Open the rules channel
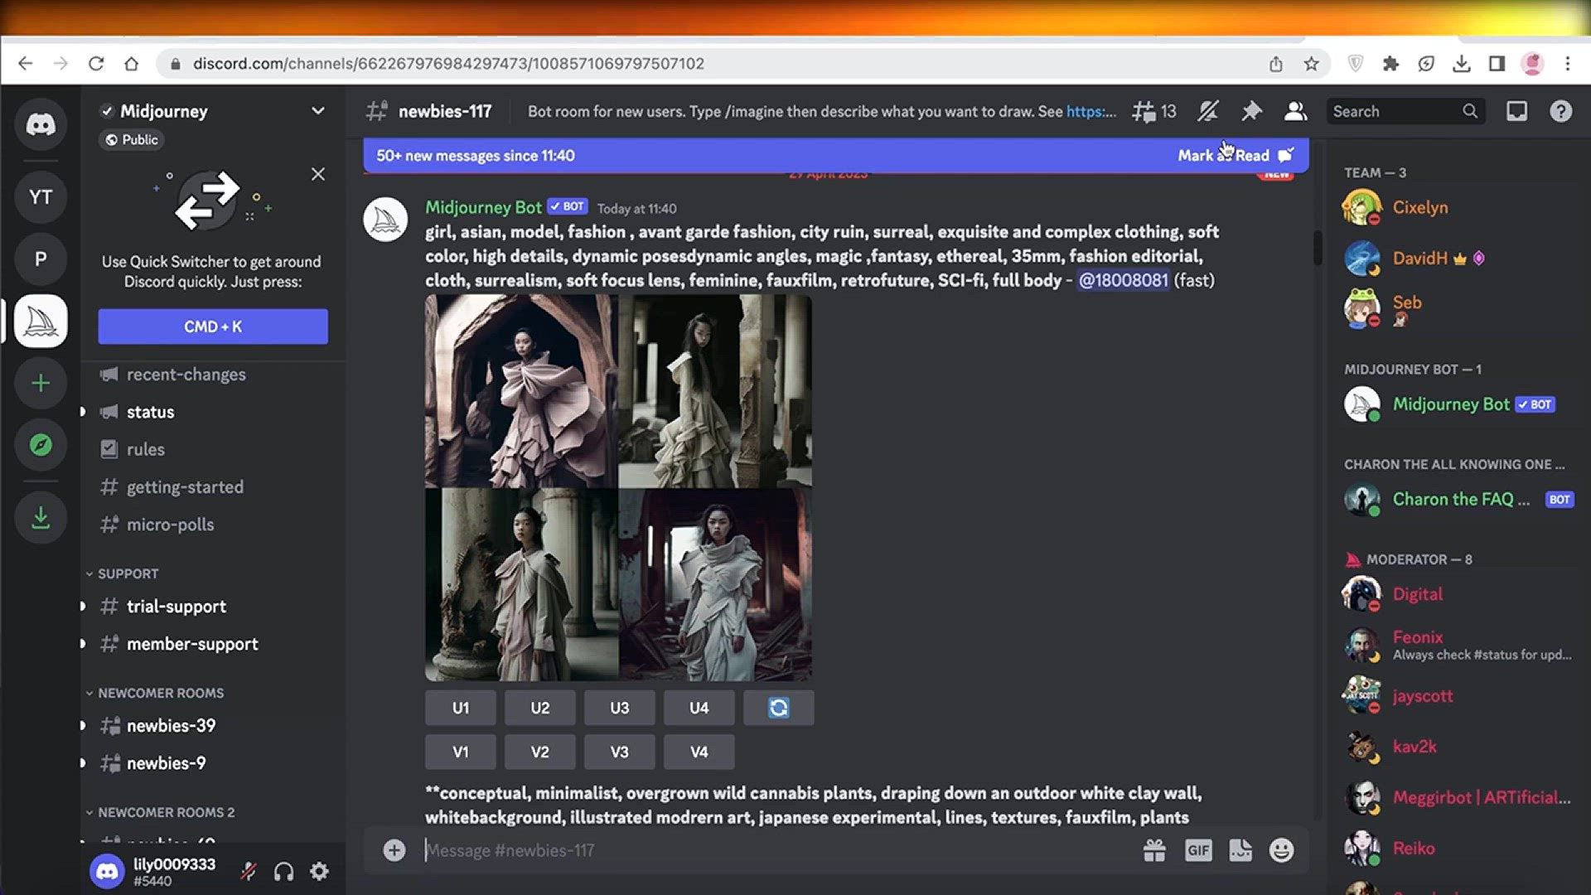The height and width of the screenshot is (895, 1591). (146, 449)
